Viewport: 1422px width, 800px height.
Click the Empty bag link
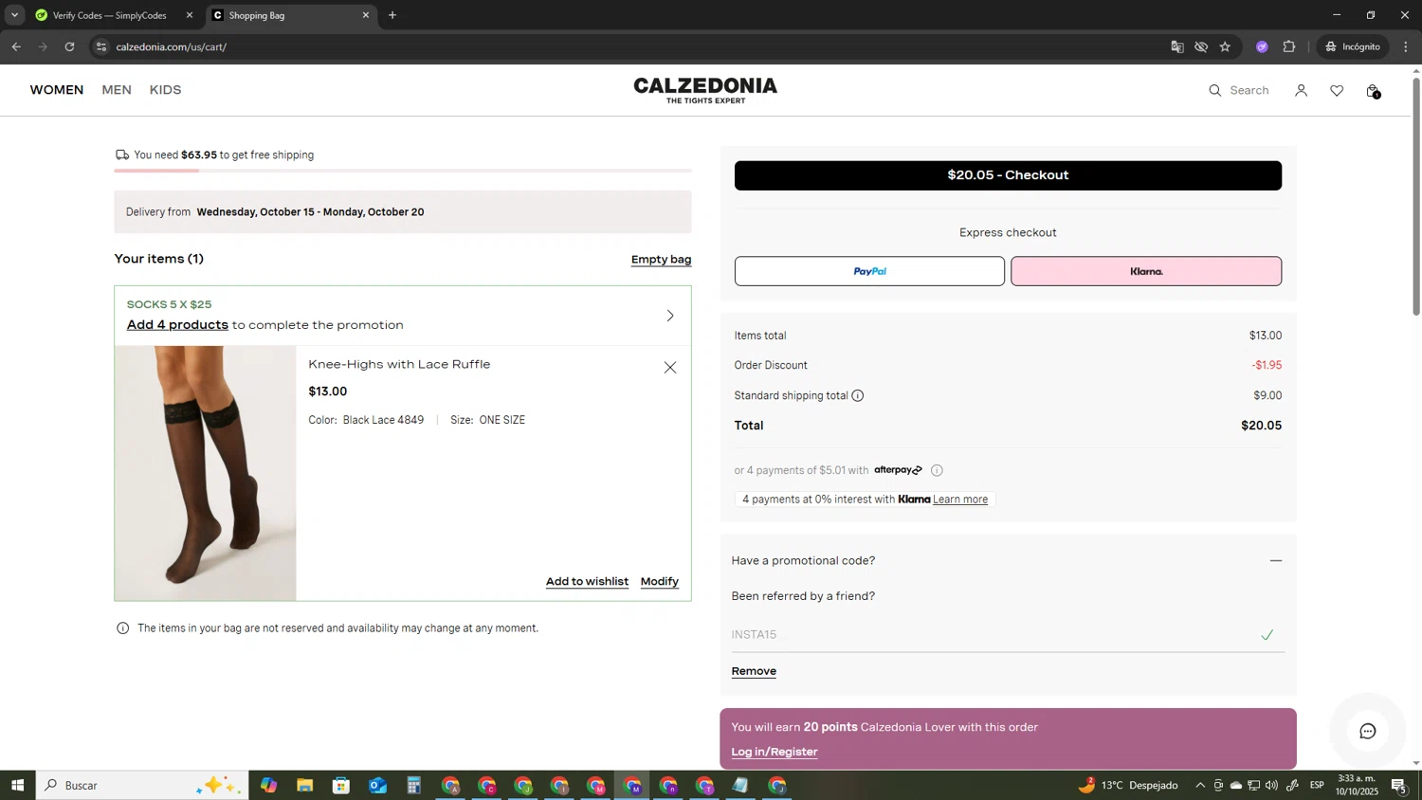click(x=661, y=260)
